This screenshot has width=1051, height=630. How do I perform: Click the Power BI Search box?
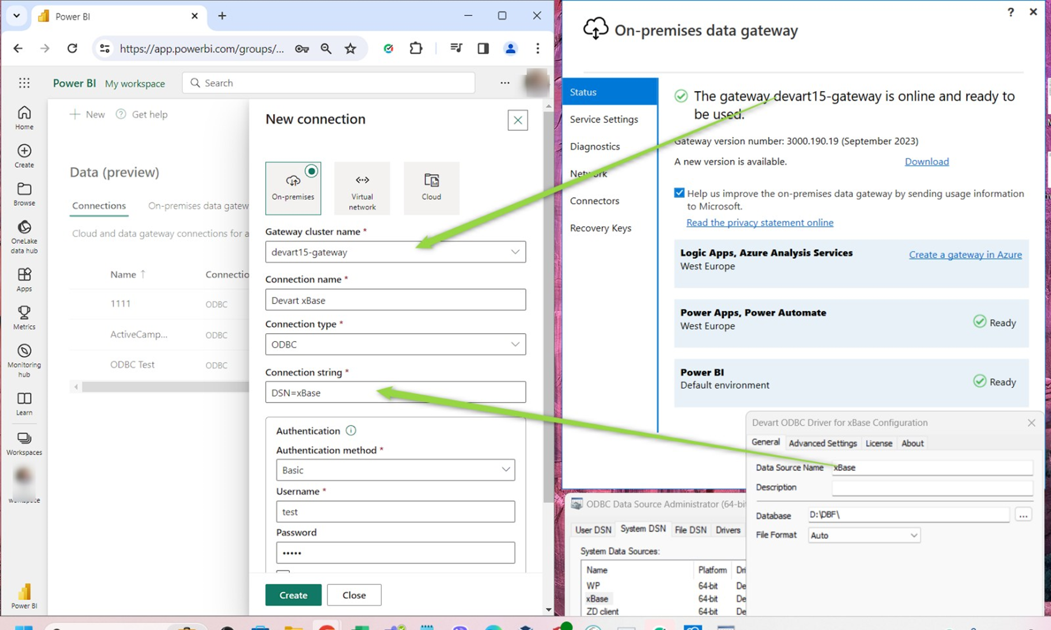[x=329, y=83]
